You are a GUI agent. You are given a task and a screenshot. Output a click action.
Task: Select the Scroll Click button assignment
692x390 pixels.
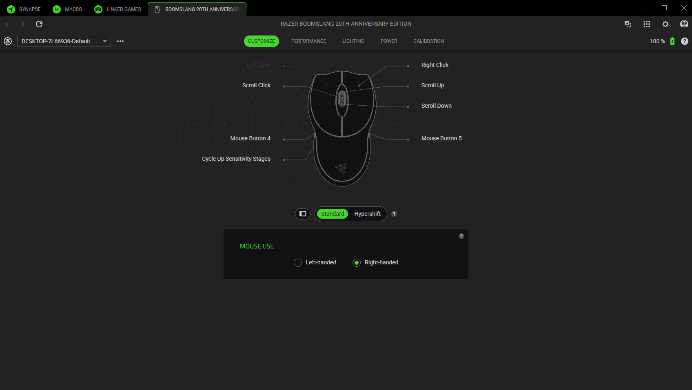coord(256,85)
